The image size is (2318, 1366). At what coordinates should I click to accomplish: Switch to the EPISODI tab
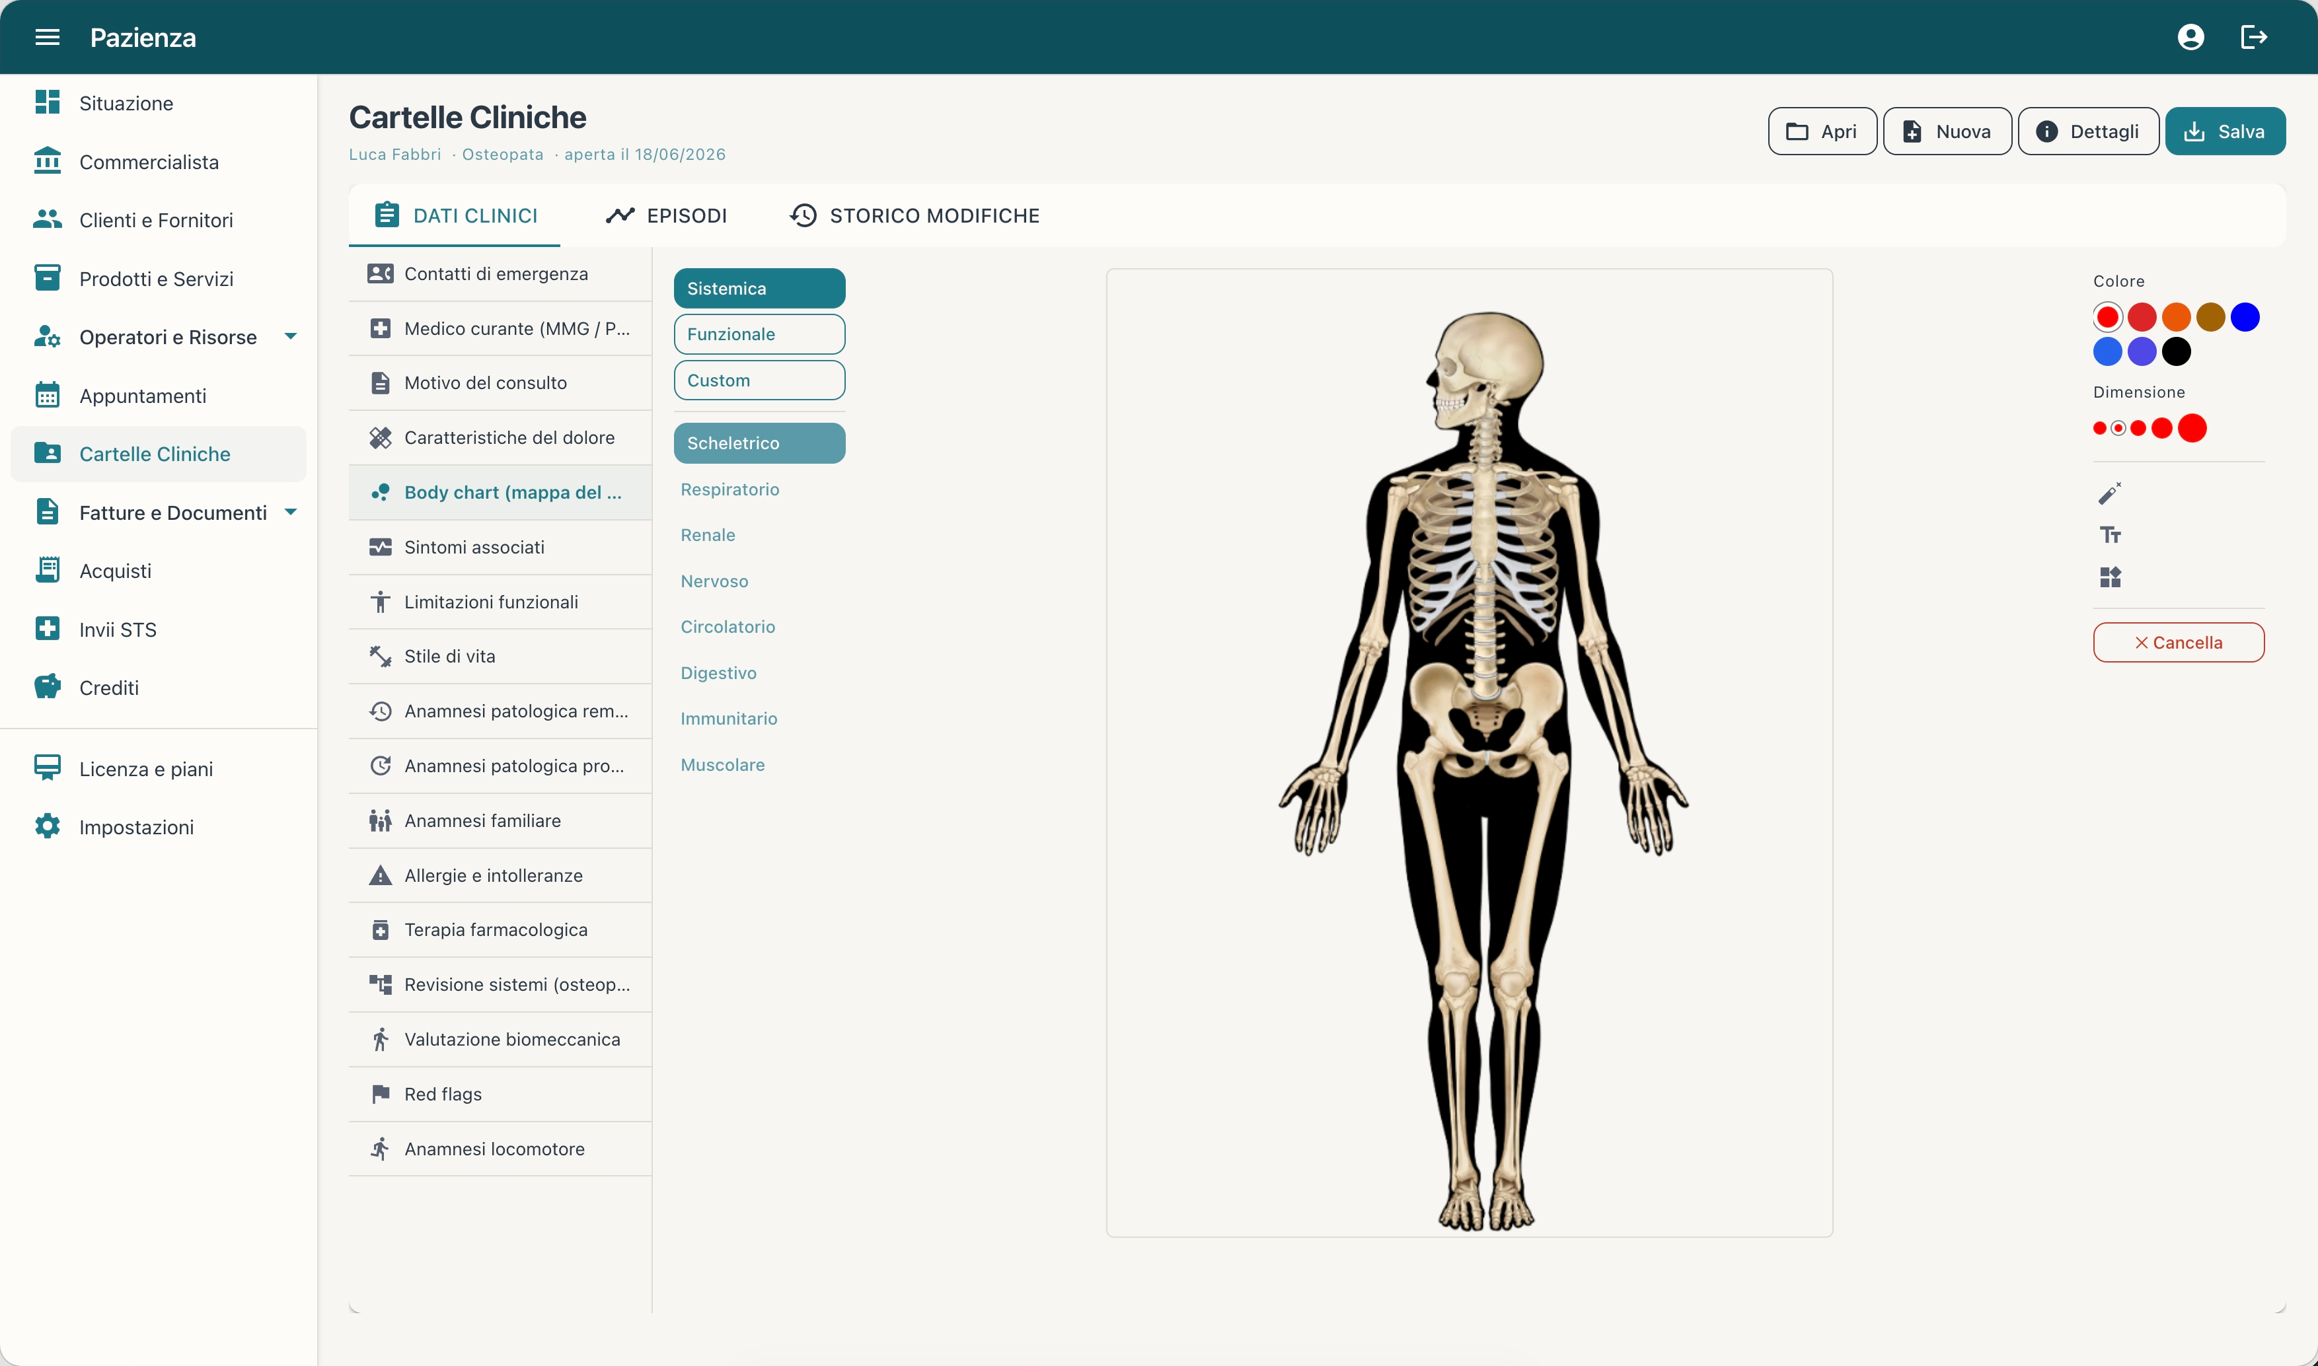[x=667, y=215]
